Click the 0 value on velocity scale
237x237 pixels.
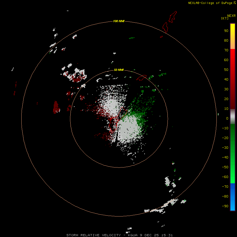(x=227, y=118)
